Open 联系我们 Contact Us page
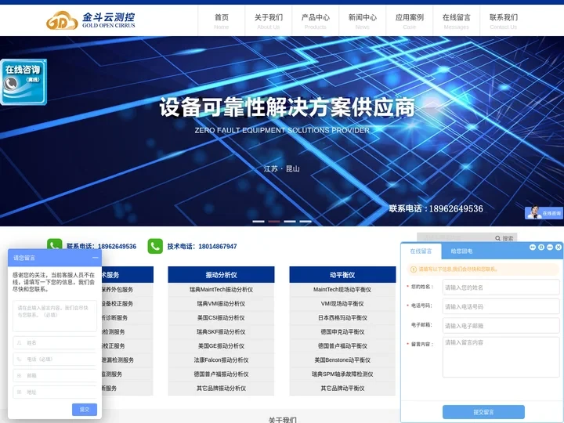 click(x=504, y=21)
